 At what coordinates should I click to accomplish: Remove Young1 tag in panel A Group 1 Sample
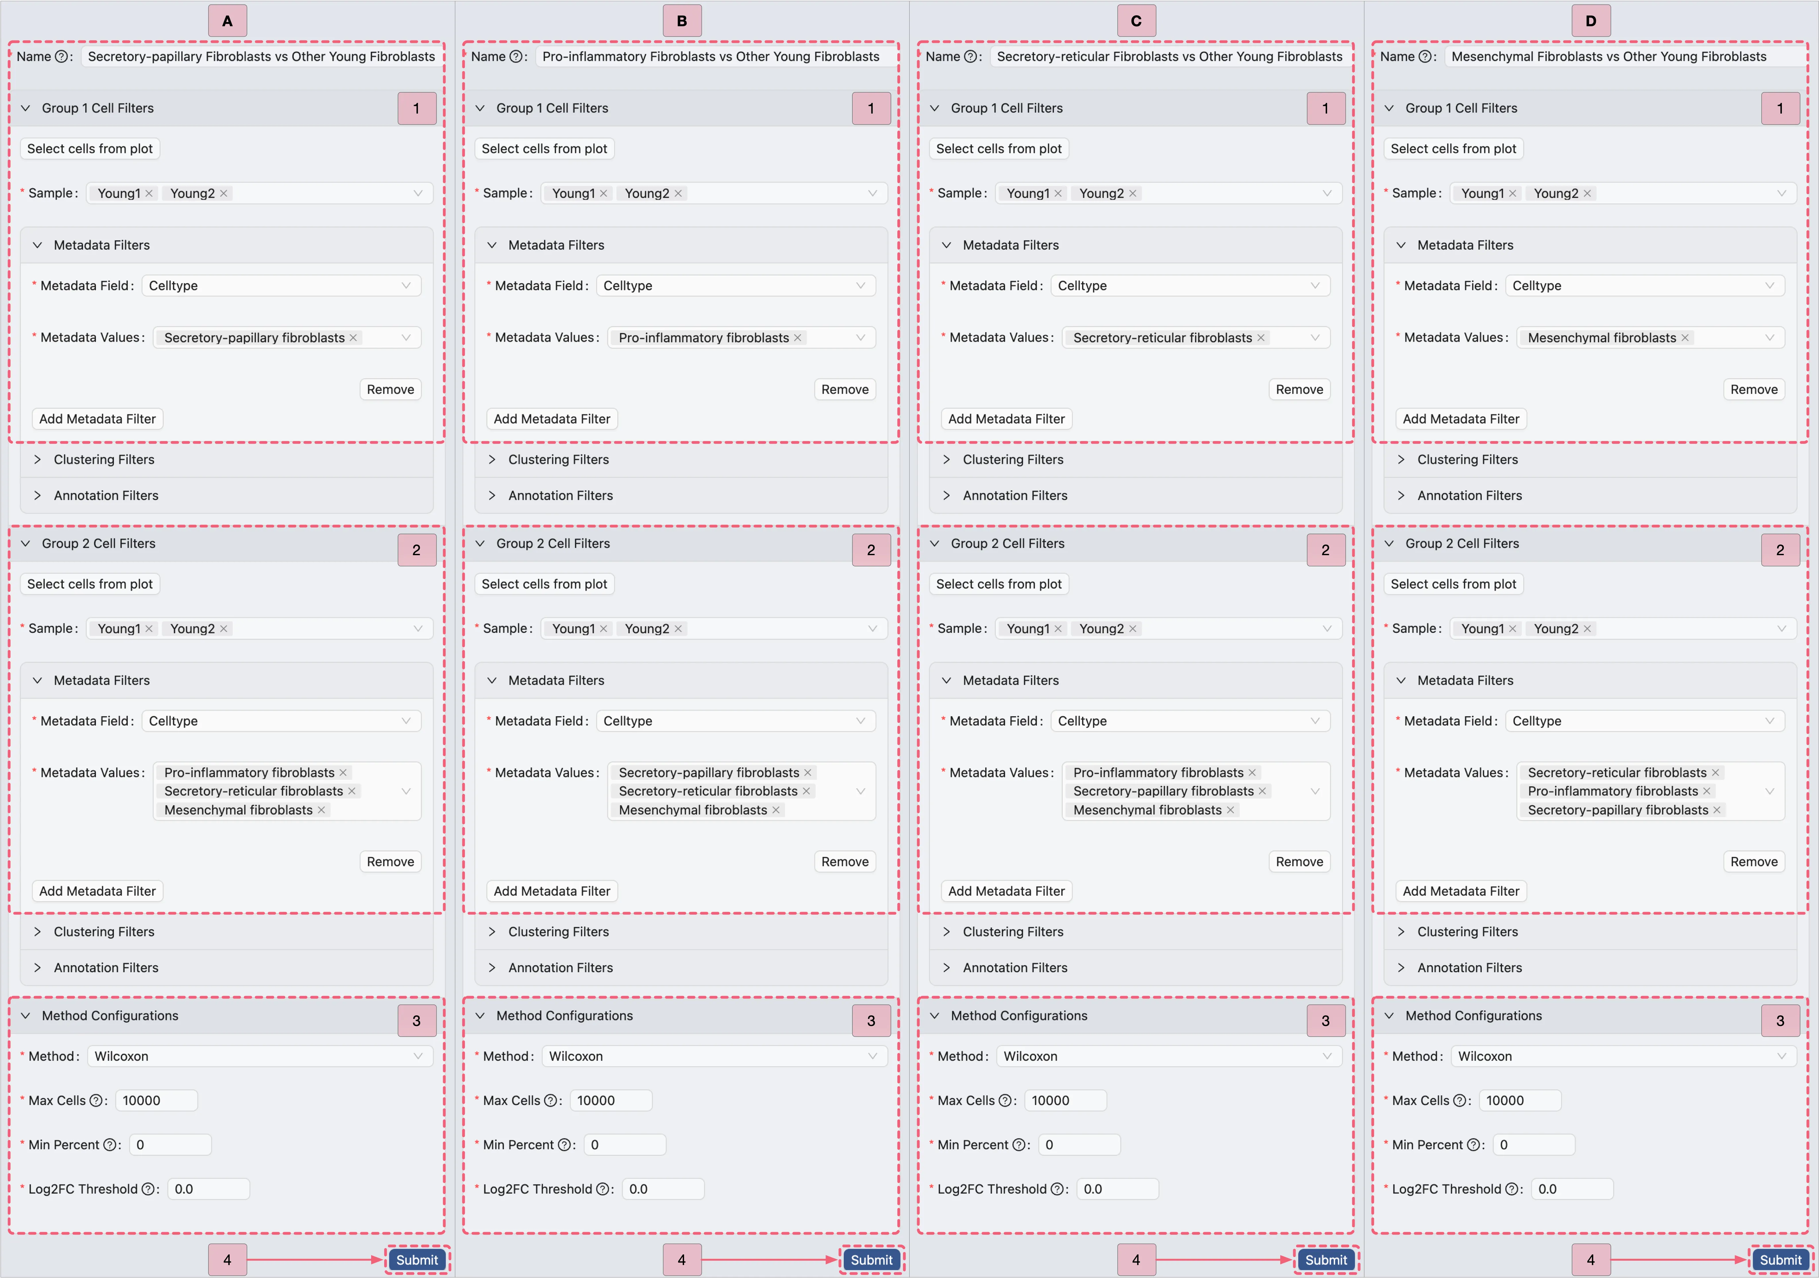(x=149, y=193)
